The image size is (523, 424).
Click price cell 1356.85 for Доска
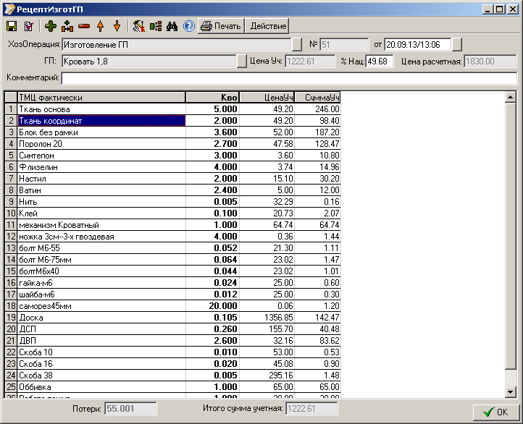(267, 318)
